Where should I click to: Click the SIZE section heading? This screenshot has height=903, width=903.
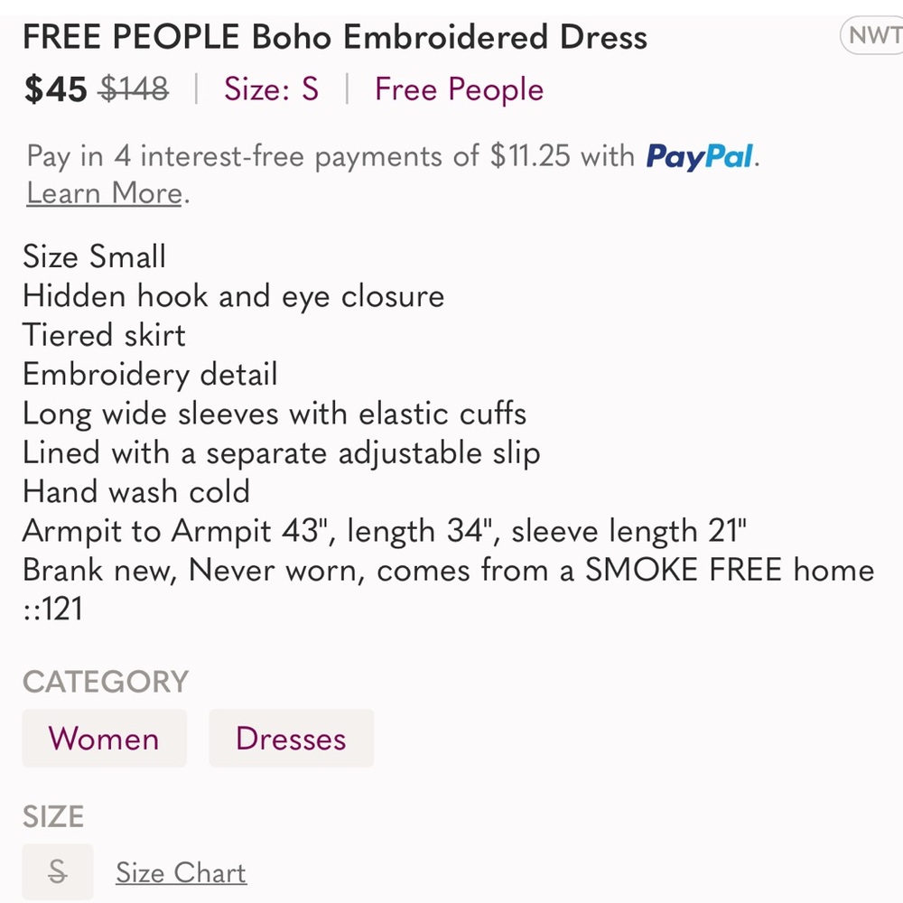(x=51, y=816)
